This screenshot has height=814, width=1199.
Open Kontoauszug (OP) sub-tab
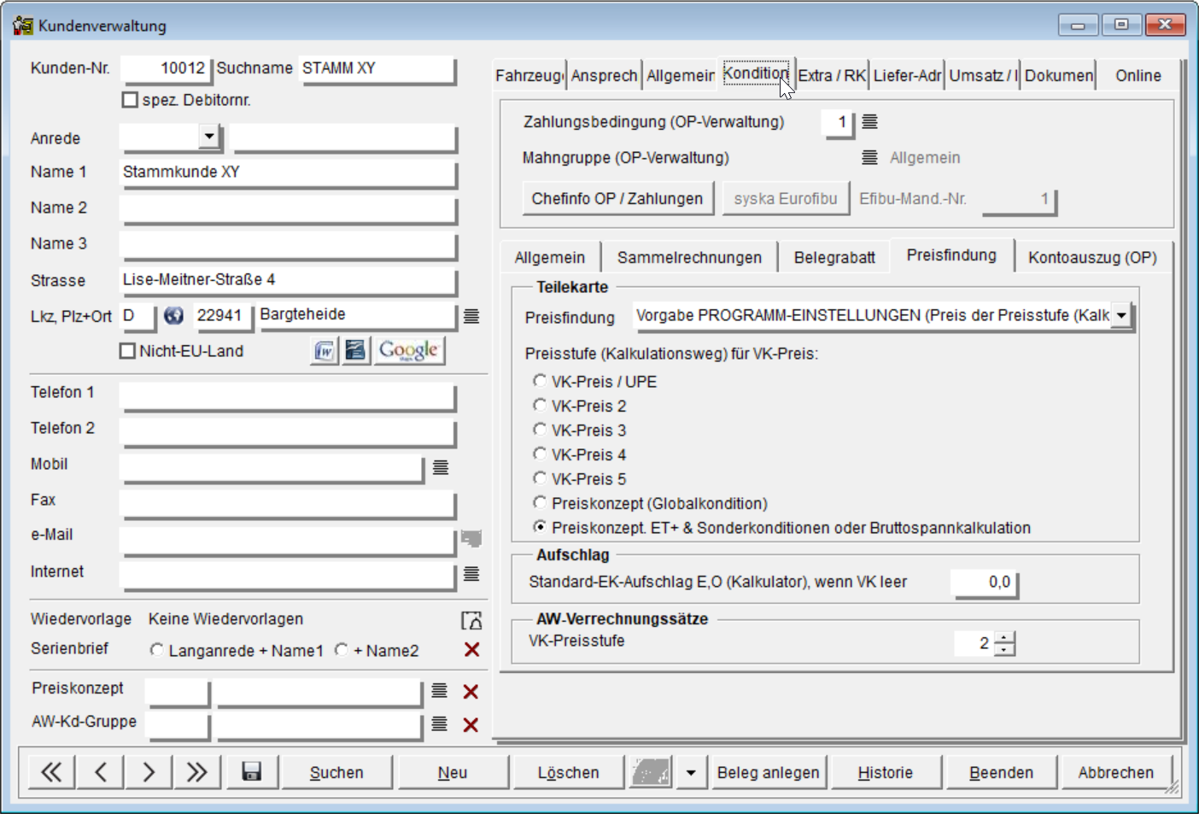1092,257
